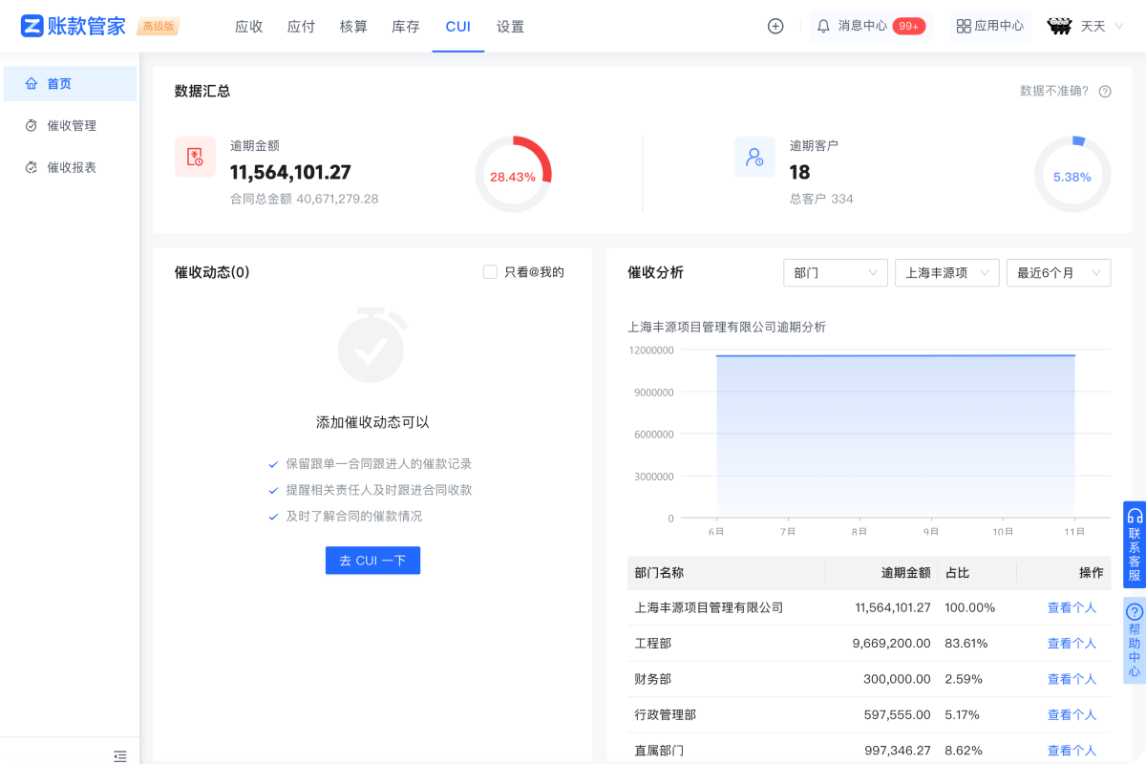Viewport: 1146px width, 764px height.
Task: Open the 帮助中心 floating help icon
Action: (1135, 612)
